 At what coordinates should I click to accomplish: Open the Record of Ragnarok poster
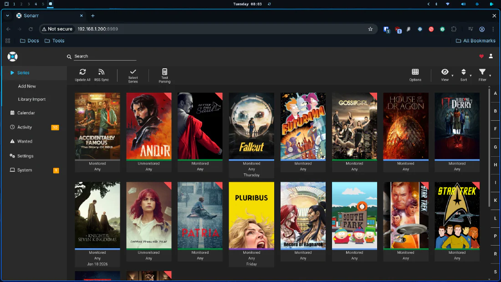303,215
